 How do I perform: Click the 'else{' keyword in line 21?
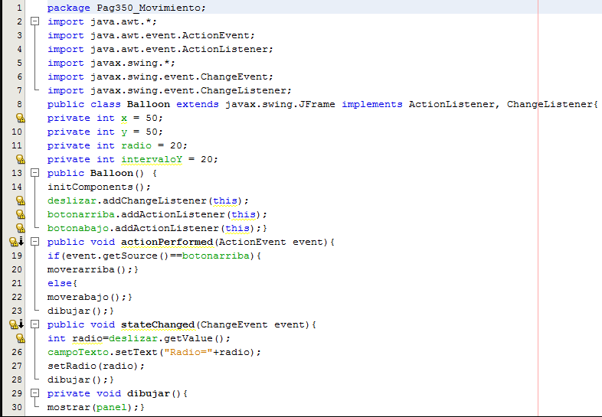click(x=62, y=284)
